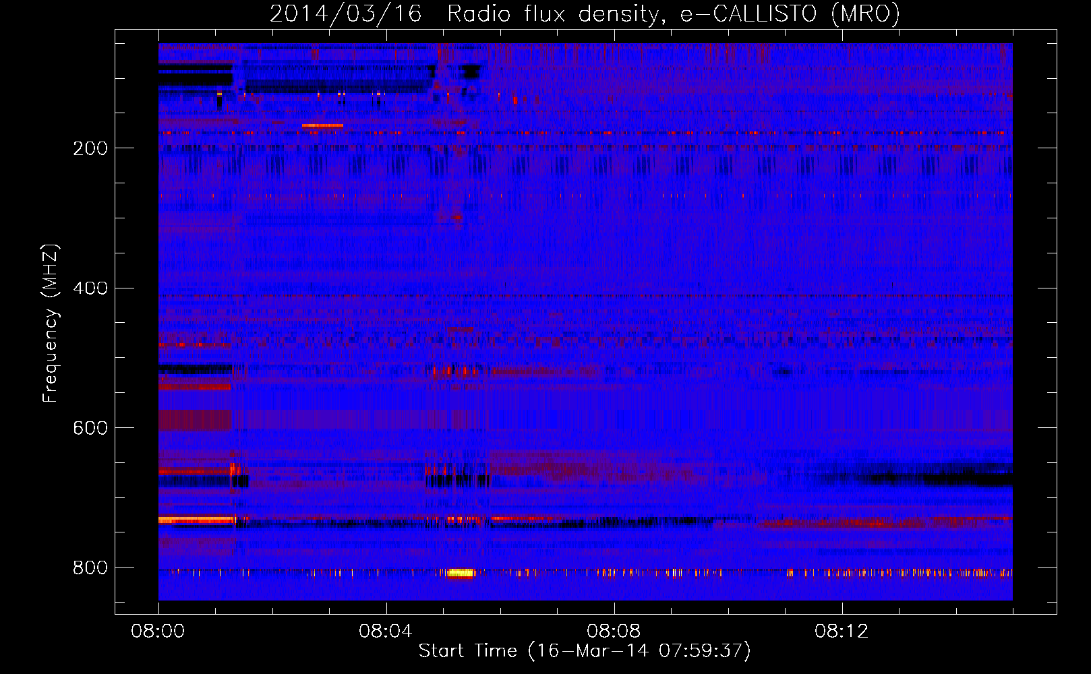Screen dimensions: 1091x674
Task: Click the 'Frequency (MHZ)' axis label
Action: click(51, 323)
